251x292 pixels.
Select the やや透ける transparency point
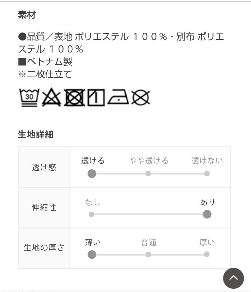(148, 174)
